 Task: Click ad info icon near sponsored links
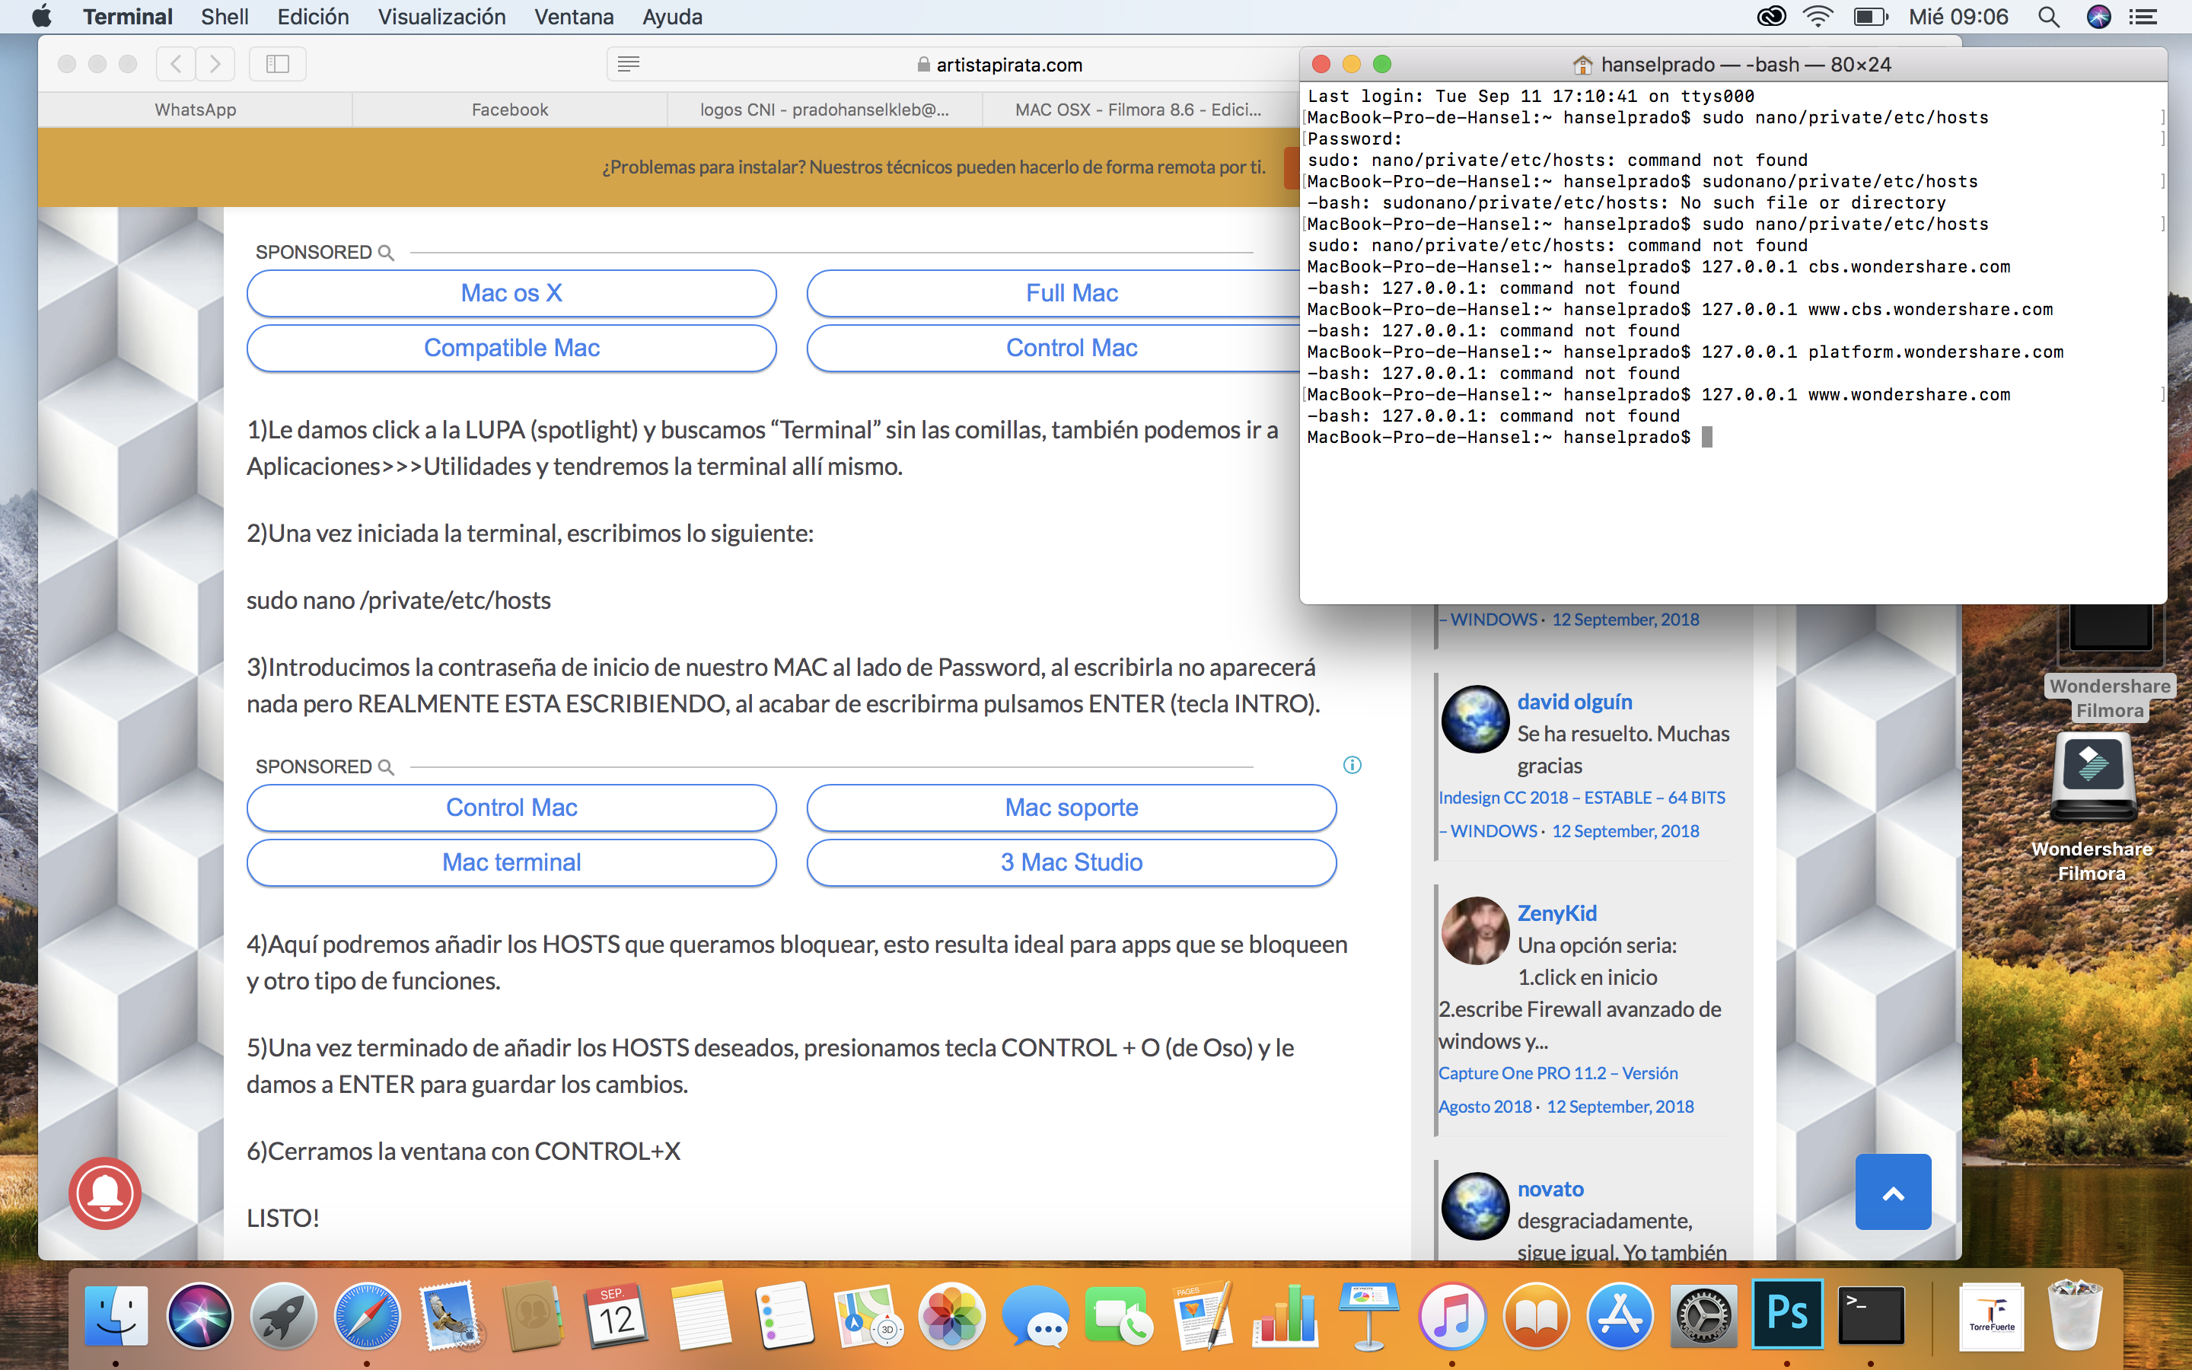pos(1352,766)
